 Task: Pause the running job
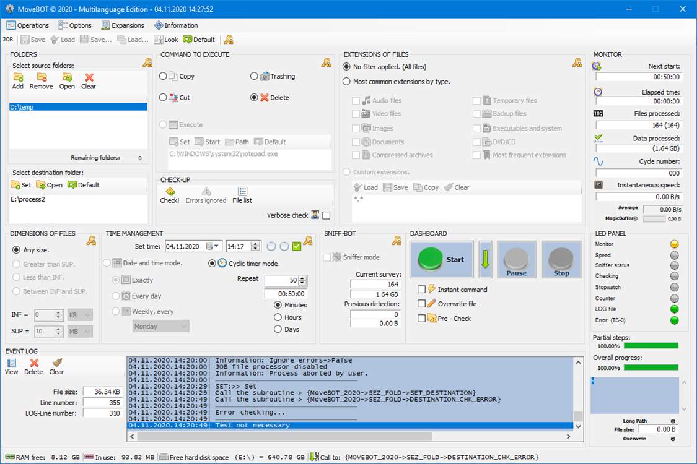tap(517, 259)
